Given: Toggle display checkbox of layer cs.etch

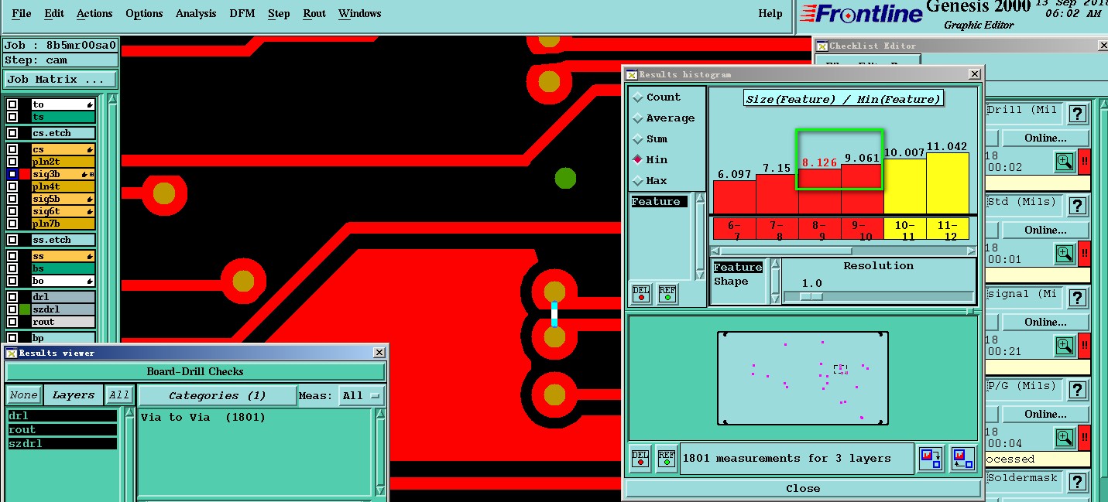Looking at the screenshot, I should (x=12, y=133).
